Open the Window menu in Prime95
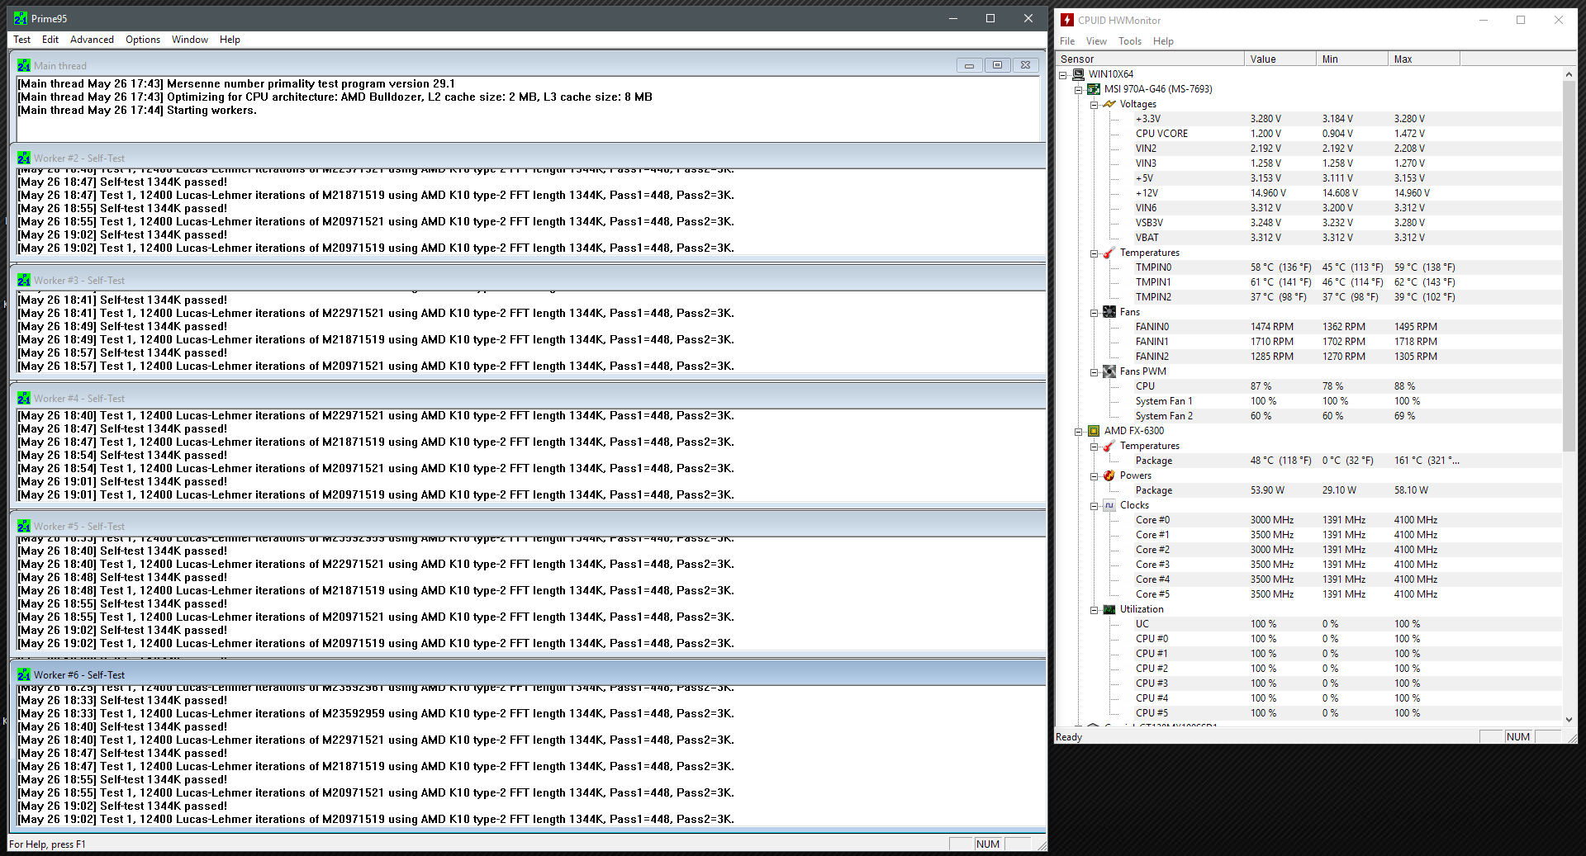The image size is (1586, 856). click(x=190, y=40)
